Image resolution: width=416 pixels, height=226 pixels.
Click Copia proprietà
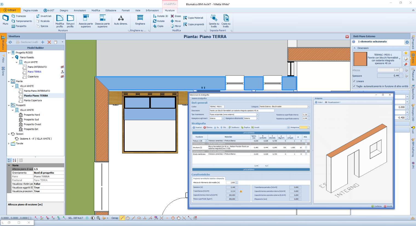pos(194,24)
